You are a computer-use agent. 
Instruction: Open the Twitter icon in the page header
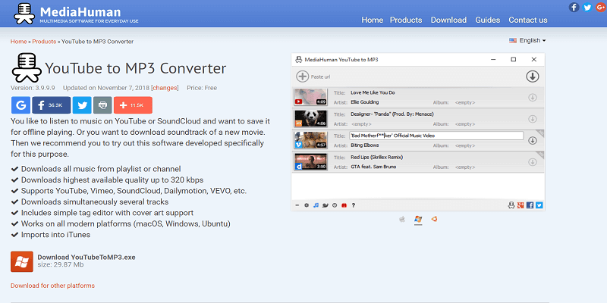point(587,7)
